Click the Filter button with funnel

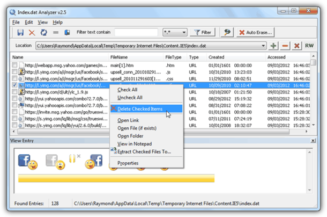pos(203,32)
